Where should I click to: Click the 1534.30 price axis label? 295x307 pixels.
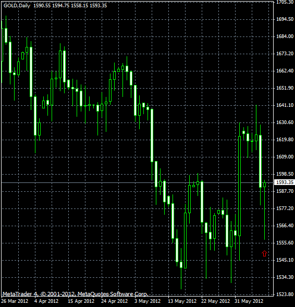tap(285, 277)
